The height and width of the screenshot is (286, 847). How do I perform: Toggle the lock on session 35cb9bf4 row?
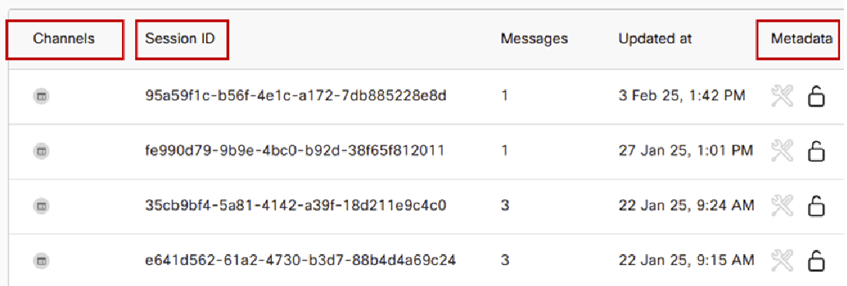click(x=816, y=206)
